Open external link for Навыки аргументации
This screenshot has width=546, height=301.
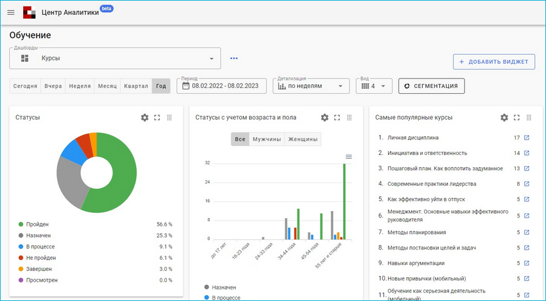pos(527,263)
